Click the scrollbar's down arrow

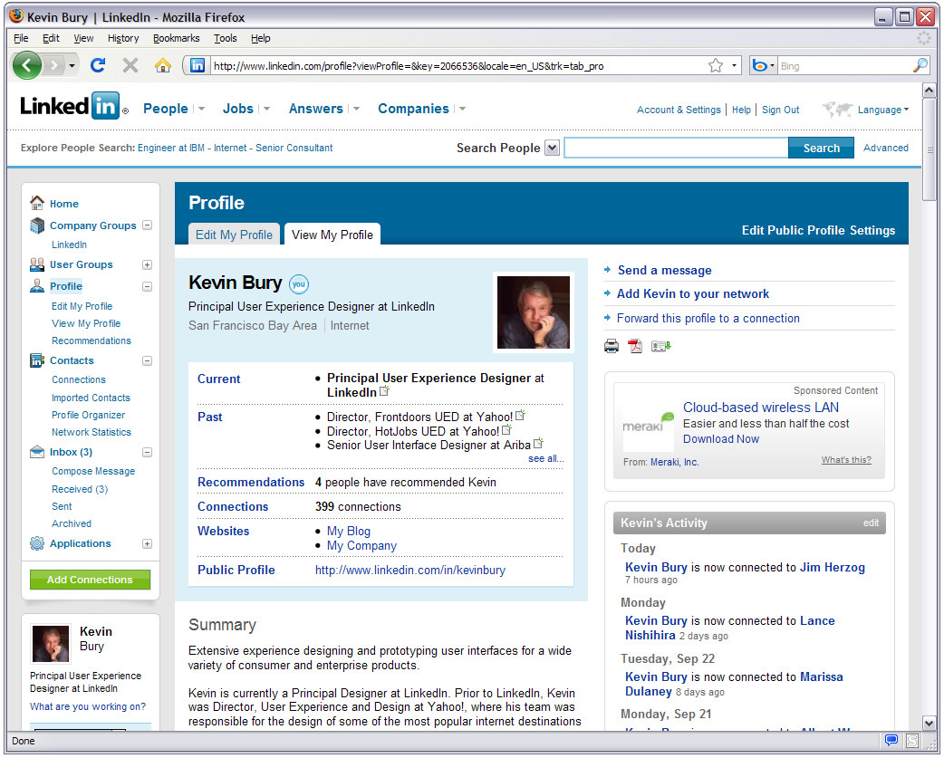pyautogui.click(x=930, y=723)
